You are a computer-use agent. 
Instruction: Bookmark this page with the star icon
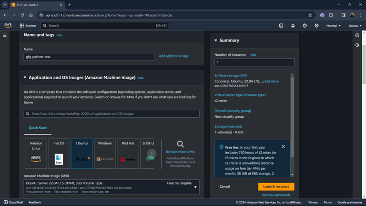310,15
